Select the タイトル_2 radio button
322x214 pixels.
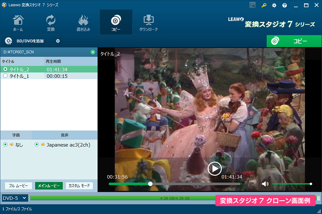(x=5, y=69)
